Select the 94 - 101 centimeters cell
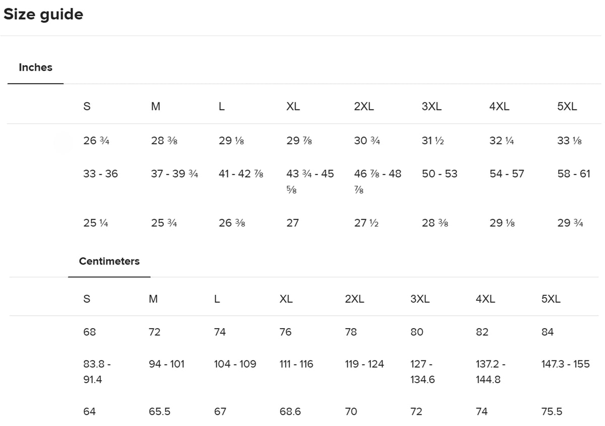 pyautogui.click(x=167, y=364)
